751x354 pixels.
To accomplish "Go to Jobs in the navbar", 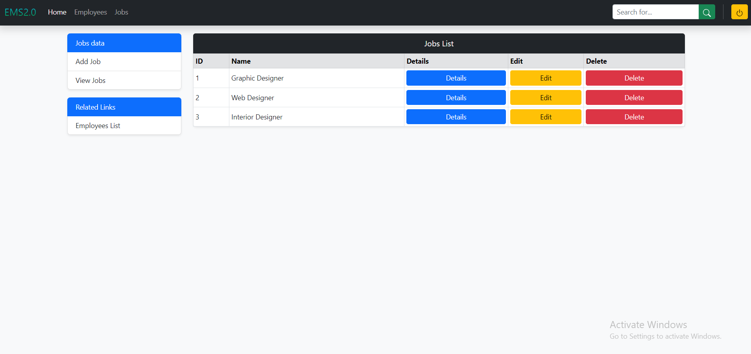I will (121, 12).
